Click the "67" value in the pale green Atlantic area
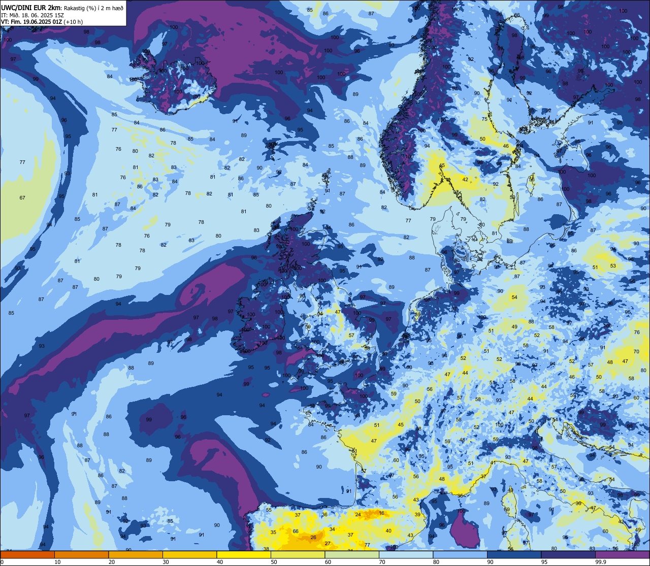Screen dimensions: 650x566 point(22,198)
